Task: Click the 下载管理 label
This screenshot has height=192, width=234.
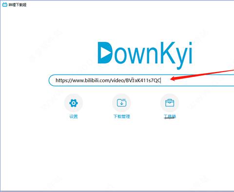Action: [x=121, y=116]
